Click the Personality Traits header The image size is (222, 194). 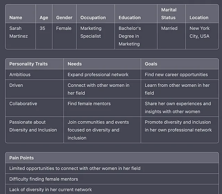tap(34, 64)
